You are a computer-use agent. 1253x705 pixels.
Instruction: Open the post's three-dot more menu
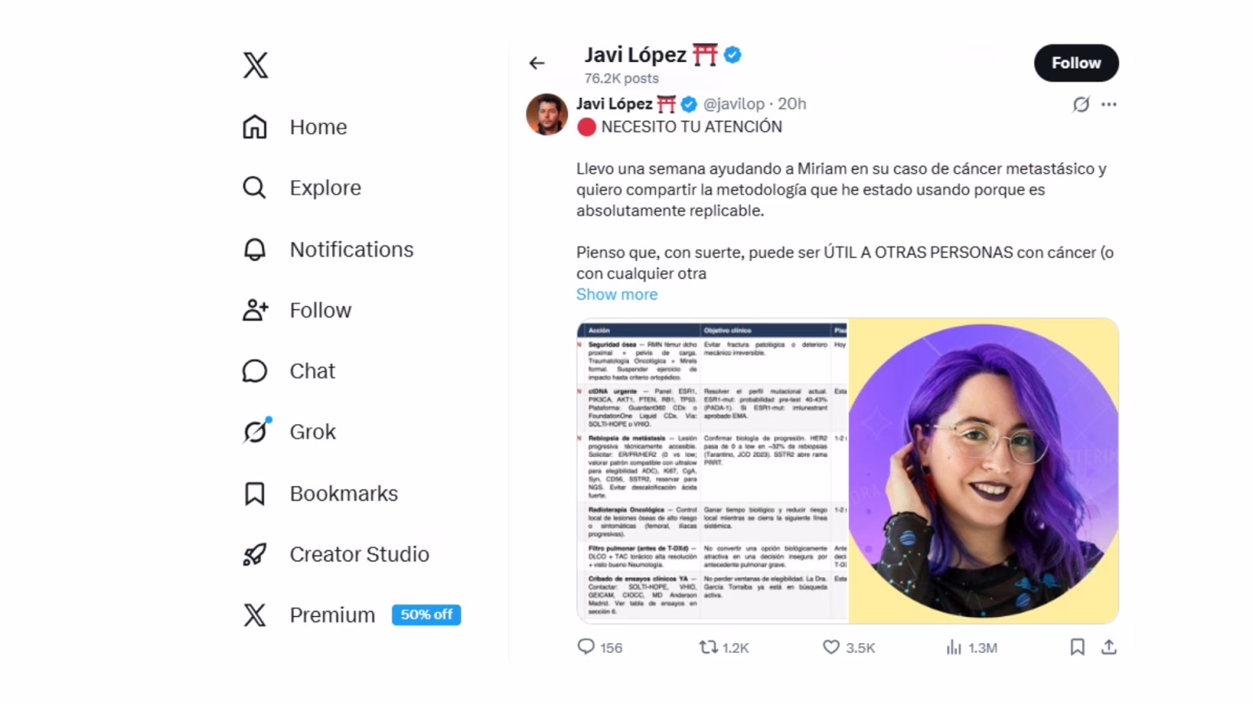(1109, 104)
